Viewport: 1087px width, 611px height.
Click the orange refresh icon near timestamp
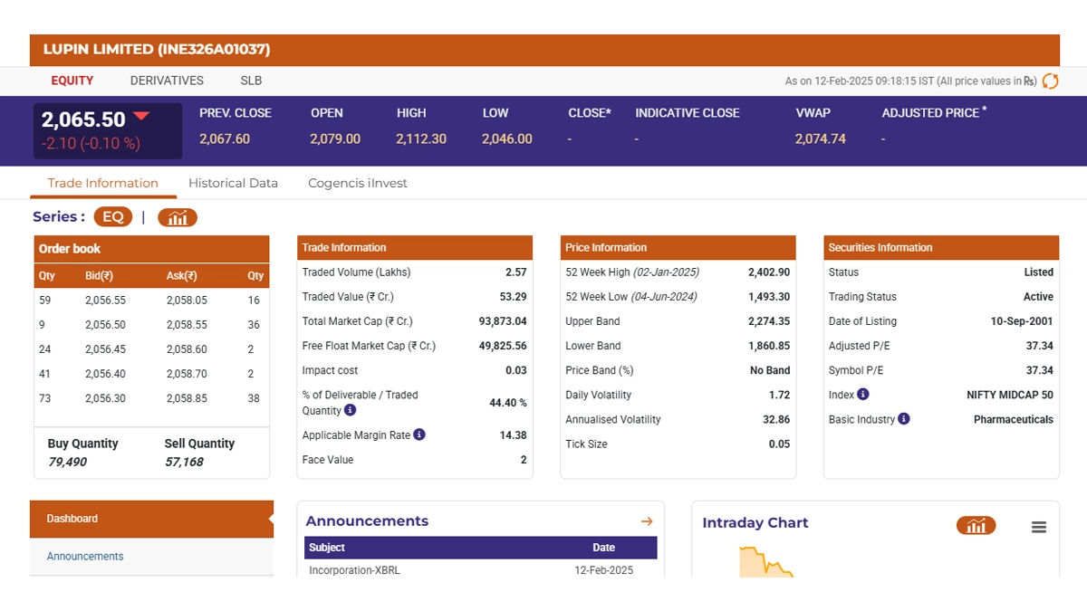pyautogui.click(x=1050, y=81)
